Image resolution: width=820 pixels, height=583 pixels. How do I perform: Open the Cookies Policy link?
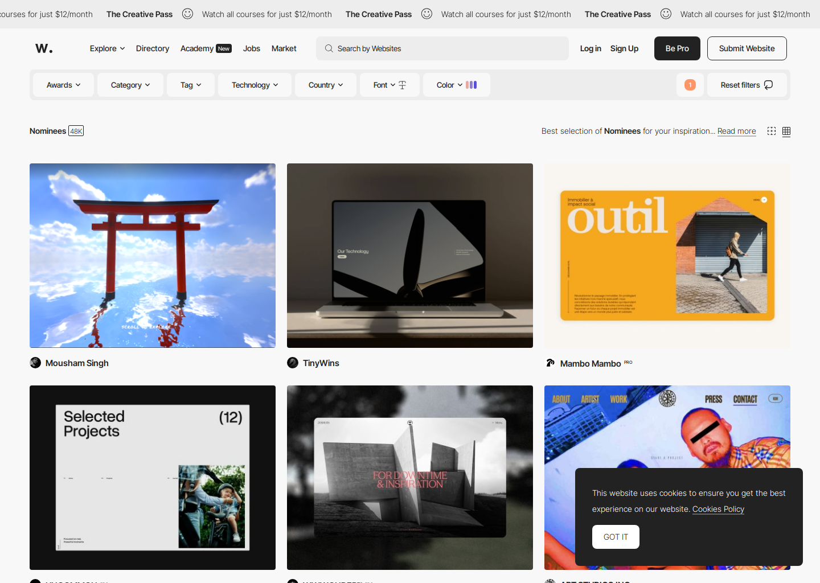tap(718, 509)
